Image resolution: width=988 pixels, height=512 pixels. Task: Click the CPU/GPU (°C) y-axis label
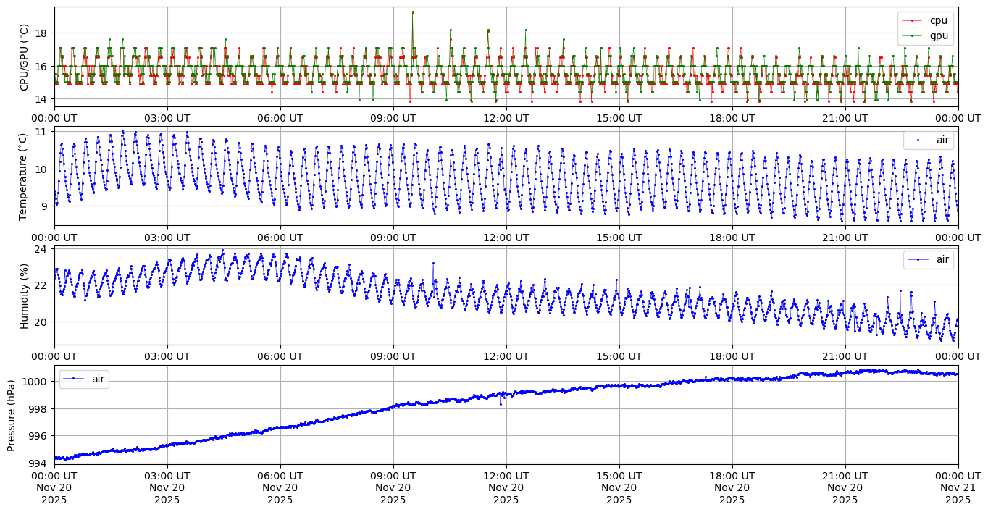point(25,57)
